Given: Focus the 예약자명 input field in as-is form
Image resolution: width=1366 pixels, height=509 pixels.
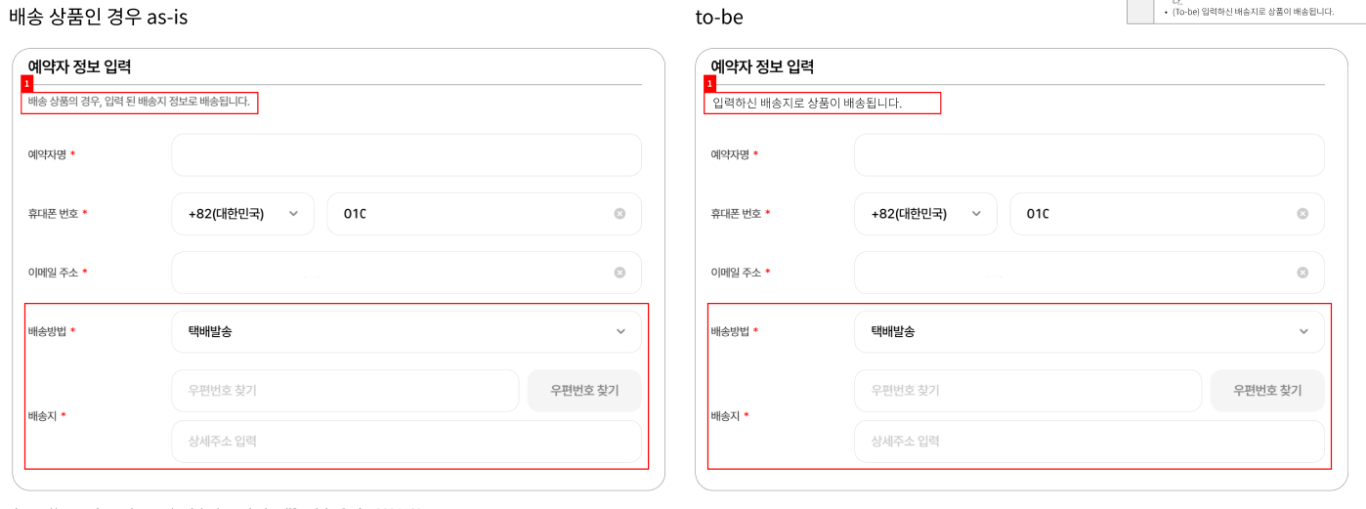Looking at the screenshot, I should (406, 155).
